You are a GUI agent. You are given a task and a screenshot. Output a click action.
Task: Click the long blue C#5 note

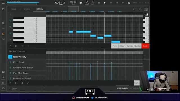pos(84,32)
